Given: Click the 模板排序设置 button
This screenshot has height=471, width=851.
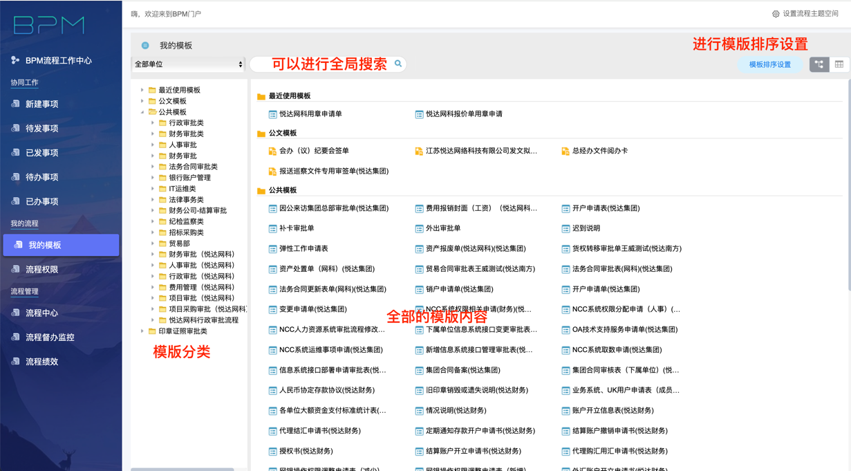Looking at the screenshot, I should click(x=769, y=64).
